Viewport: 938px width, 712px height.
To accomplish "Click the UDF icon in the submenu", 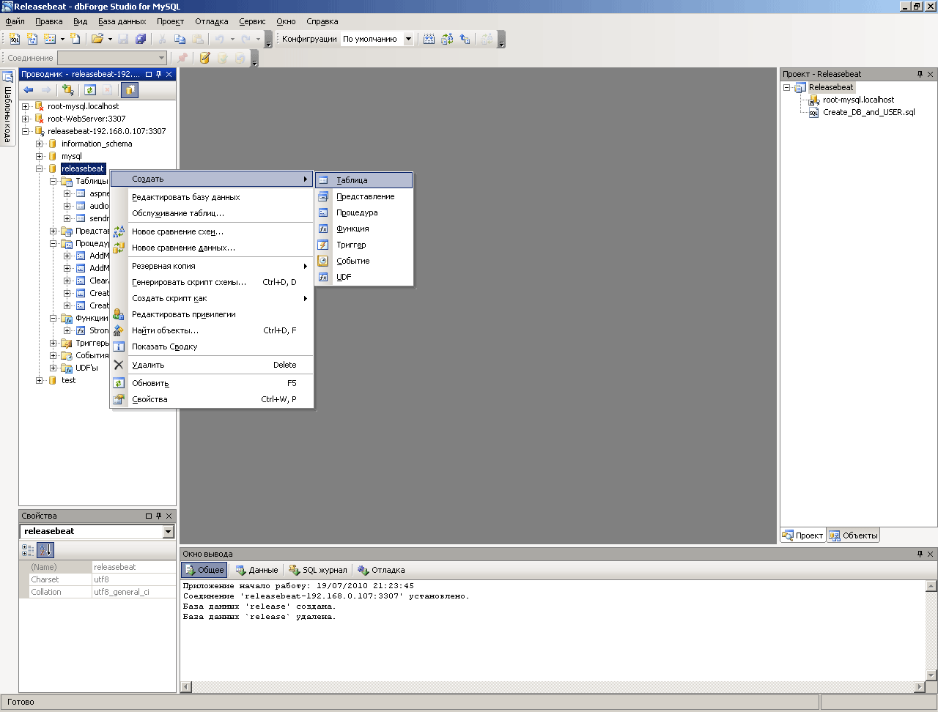I will (323, 277).
